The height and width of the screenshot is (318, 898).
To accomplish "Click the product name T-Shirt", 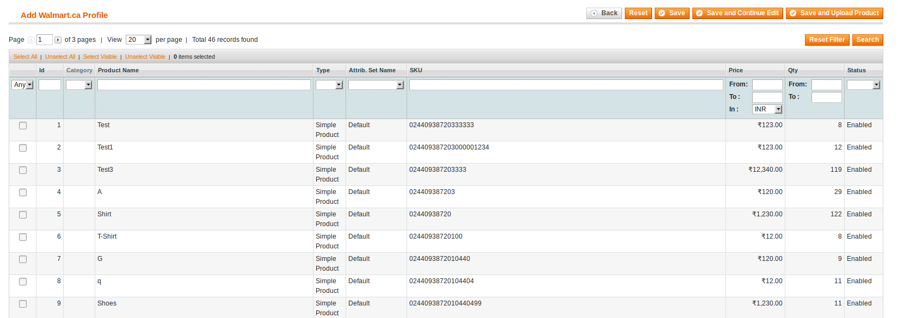I will click(x=107, y=236).
